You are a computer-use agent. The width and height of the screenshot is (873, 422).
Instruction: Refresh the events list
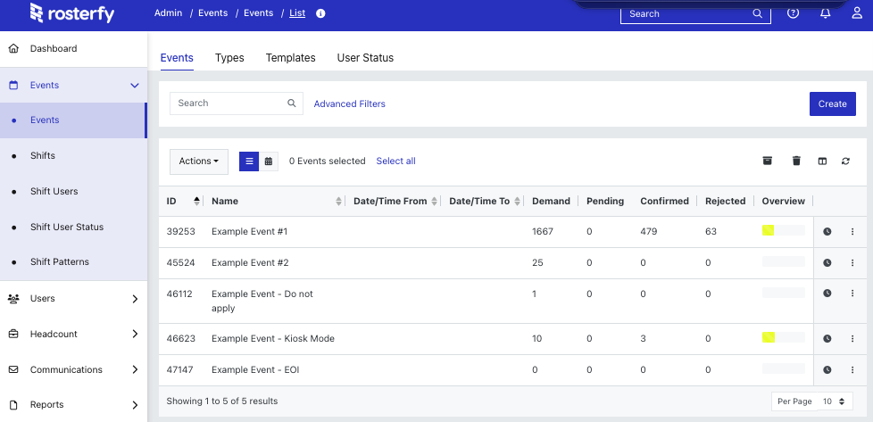pyautogui.click(x=845, y=161)
